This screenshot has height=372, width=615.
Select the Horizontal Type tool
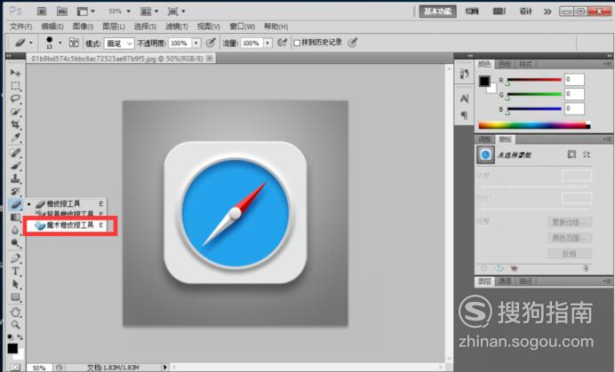[15, 271]
